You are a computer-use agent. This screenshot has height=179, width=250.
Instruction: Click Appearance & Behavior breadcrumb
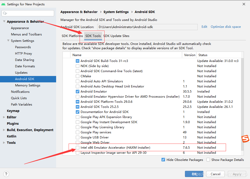(x=79, y=12)
